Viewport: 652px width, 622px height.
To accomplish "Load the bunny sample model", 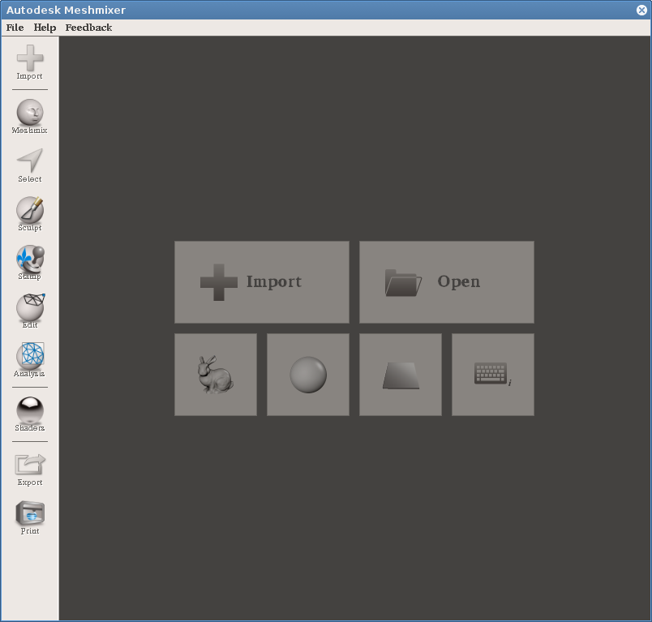I will pyautogui.click(x=216, y=374).
